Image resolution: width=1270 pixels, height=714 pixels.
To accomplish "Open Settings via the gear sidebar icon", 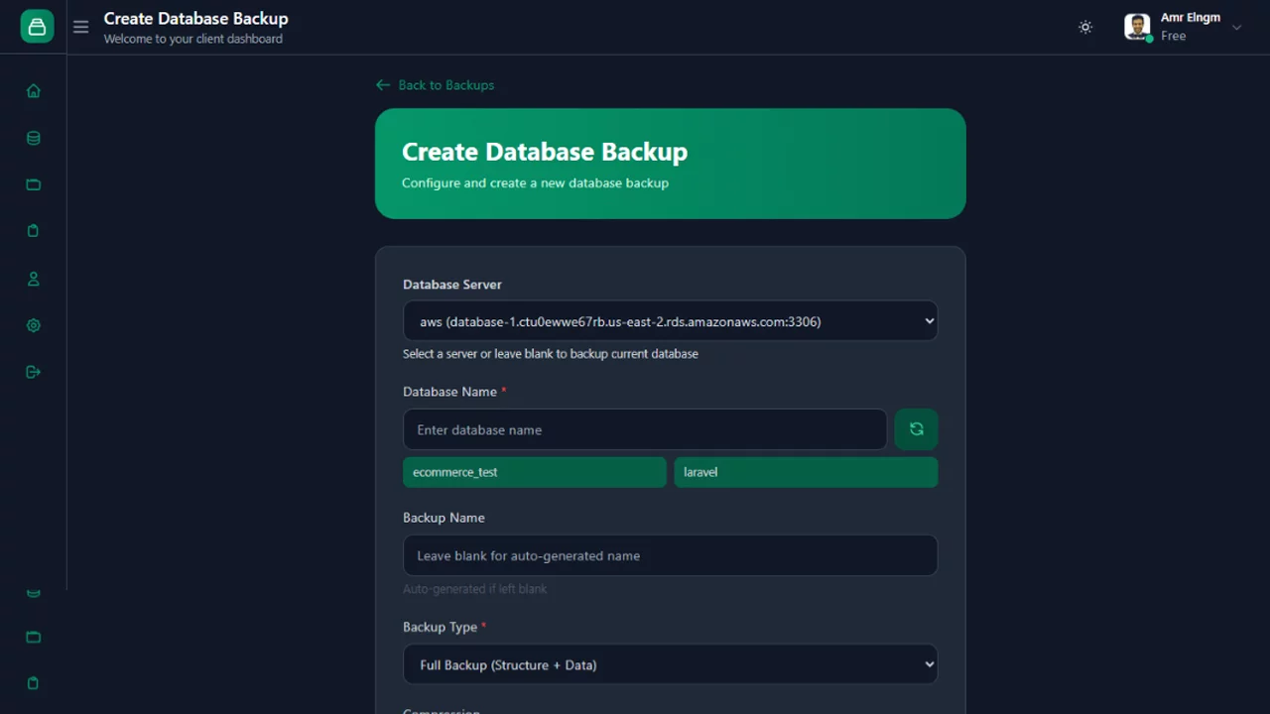I will pyautogui.click(x=33, y=325).
